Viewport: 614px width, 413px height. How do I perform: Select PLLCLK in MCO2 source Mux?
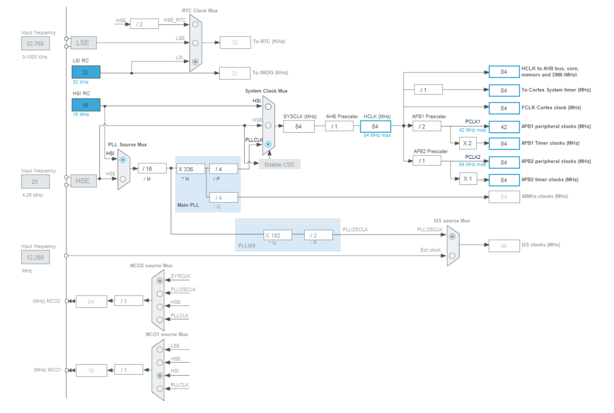[x=159, y=320]
